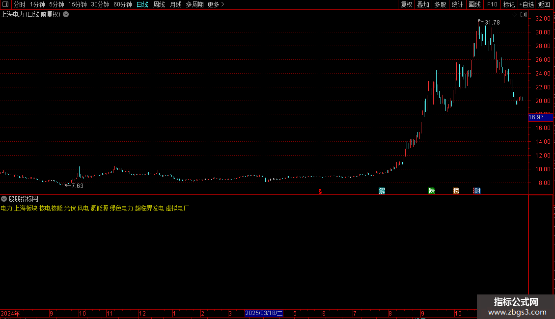Click the 跌 event marker
This screenshot has height=319, width=555.
pyautogui.click(x=431, y=191)
